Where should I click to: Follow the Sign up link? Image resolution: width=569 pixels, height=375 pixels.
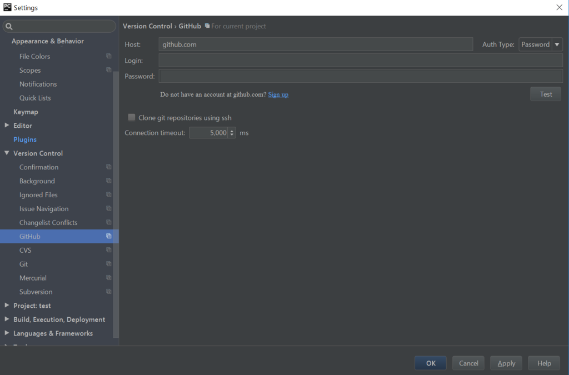coord(278,94)
